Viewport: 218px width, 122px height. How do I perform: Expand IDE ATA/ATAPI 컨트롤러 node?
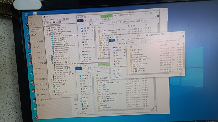coord(47,30)
